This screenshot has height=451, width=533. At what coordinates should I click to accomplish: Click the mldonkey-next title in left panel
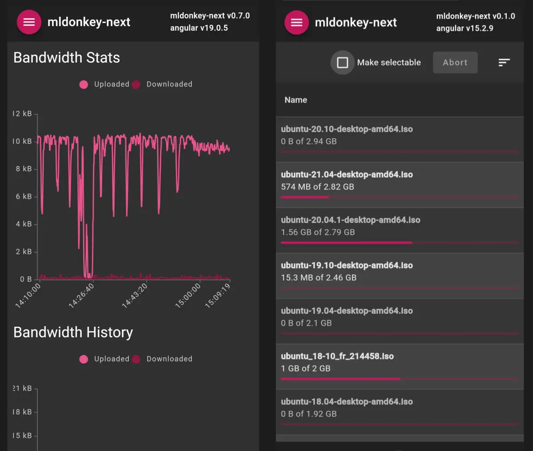coord(89,22)
